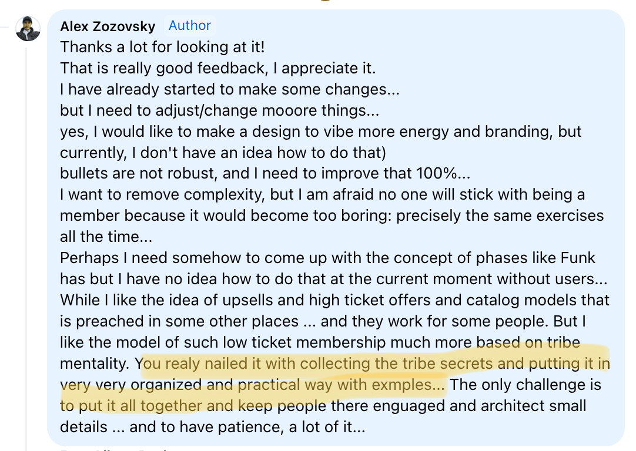Click the line 'That is really good feedback'
Image resolution: width=636 pixels, height=451 pixels.
pyautogui.click(x=164, y=68)
